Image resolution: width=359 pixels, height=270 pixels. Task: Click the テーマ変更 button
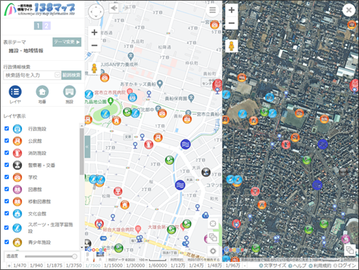67,42
